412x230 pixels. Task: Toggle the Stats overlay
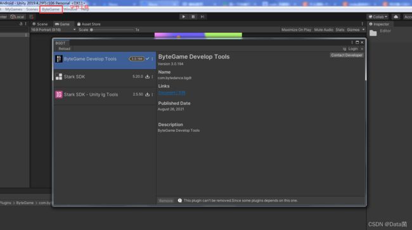(x=340, y=30)
